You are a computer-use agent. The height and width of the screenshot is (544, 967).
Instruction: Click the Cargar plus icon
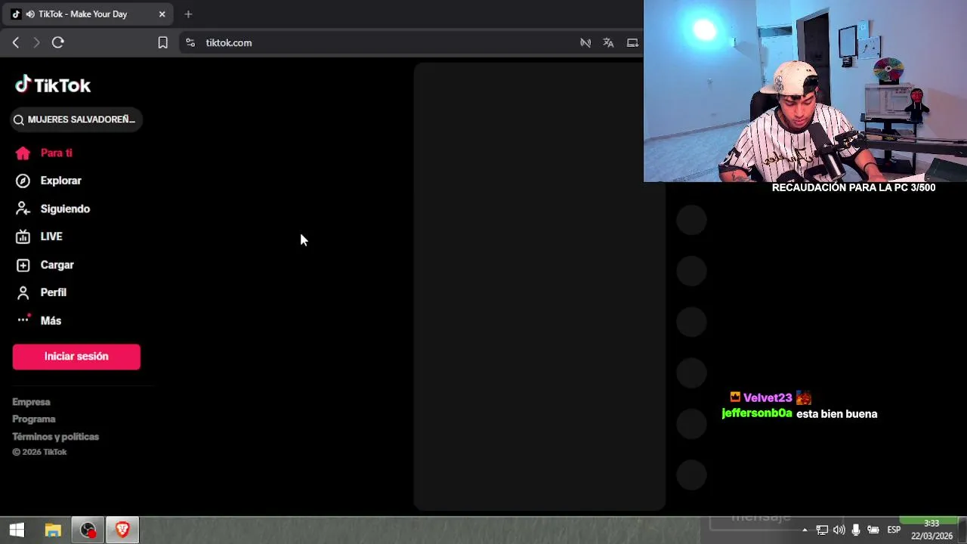pos(23,265)
